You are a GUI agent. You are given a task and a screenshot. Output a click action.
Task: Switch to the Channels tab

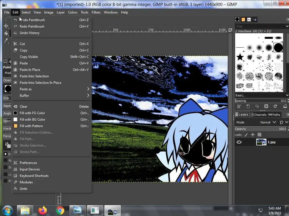(x=258, y=115)
